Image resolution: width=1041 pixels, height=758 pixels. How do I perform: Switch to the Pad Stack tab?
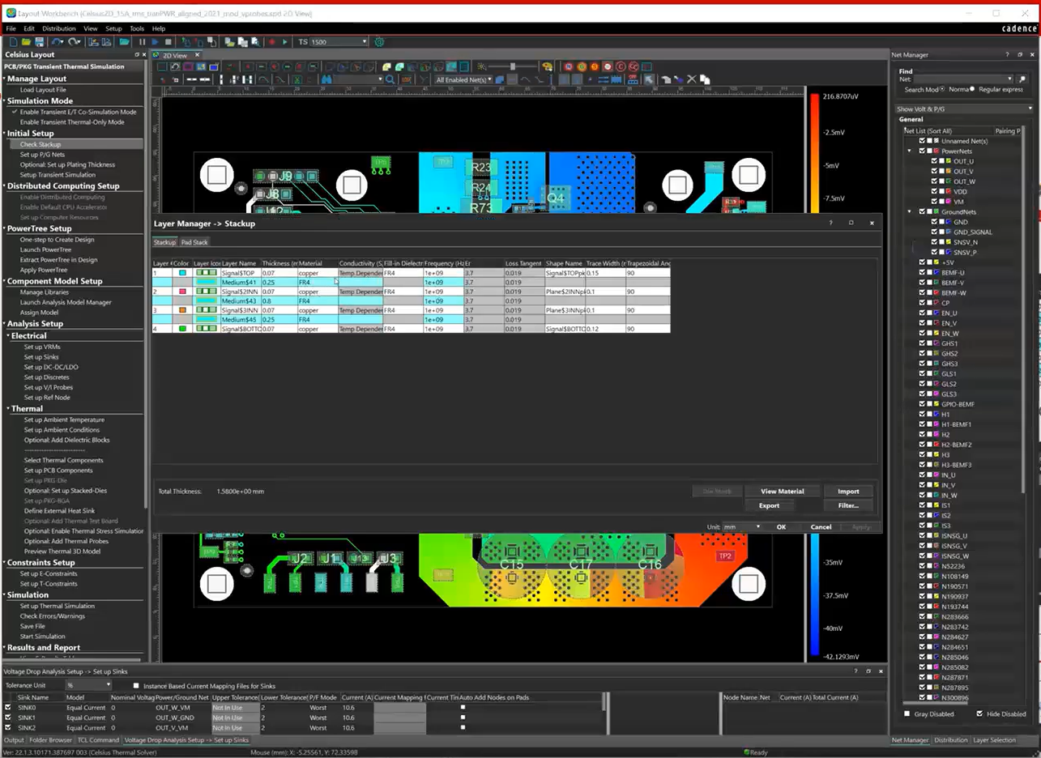[194, 242]
